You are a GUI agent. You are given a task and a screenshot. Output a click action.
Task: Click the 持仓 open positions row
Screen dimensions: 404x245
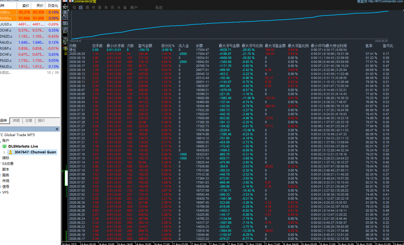232,50
